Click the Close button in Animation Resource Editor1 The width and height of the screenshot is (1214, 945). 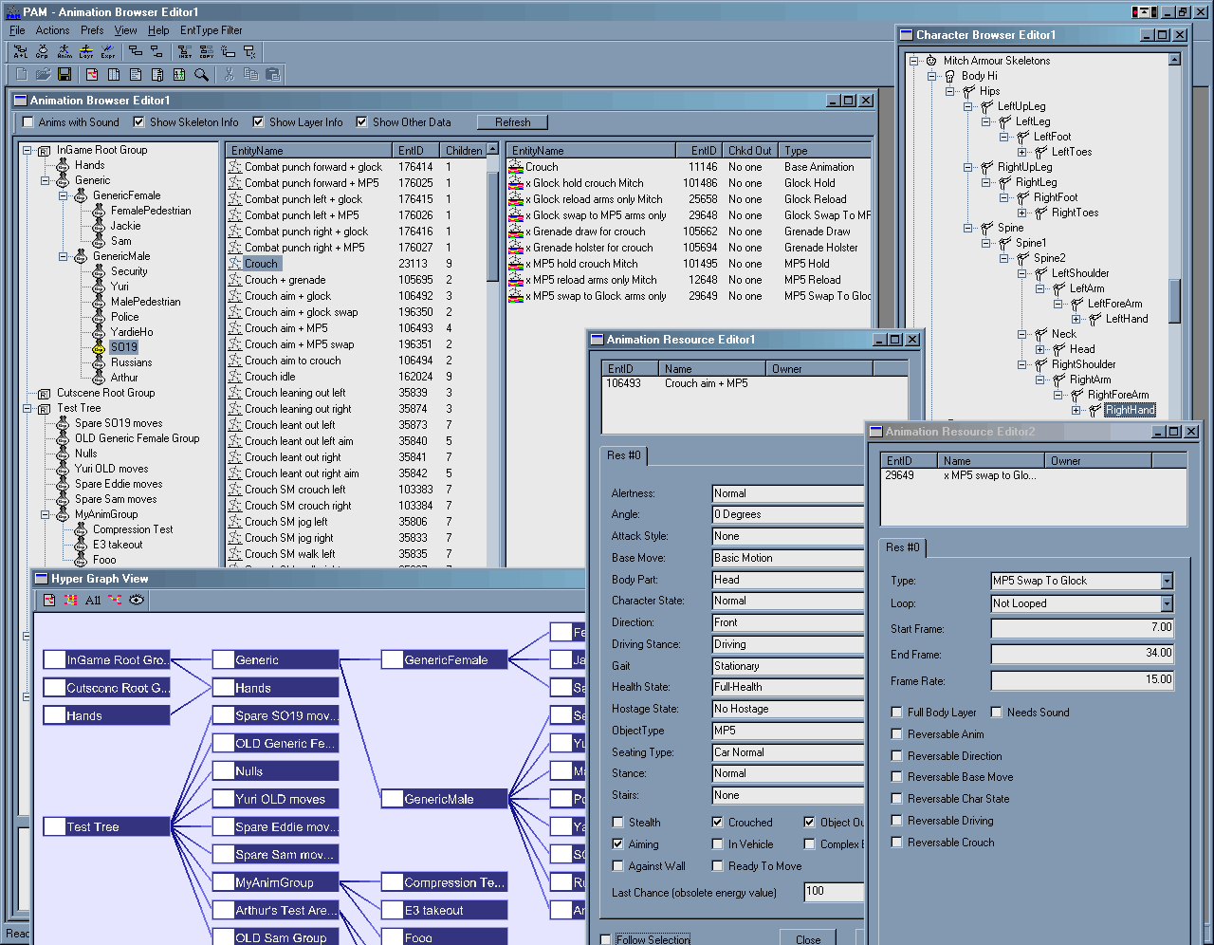808,939
